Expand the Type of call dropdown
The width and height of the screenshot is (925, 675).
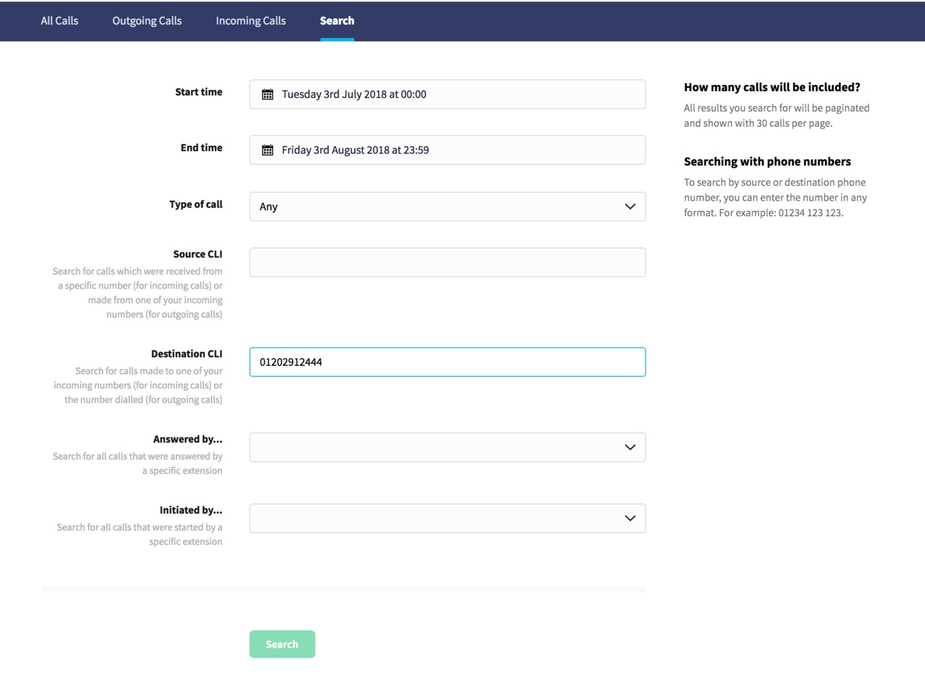click(447, 207)
